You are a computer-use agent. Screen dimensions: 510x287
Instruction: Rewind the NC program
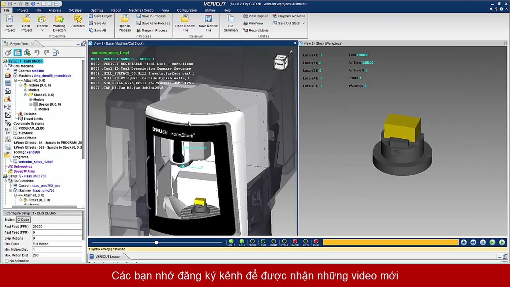[473, 242]
